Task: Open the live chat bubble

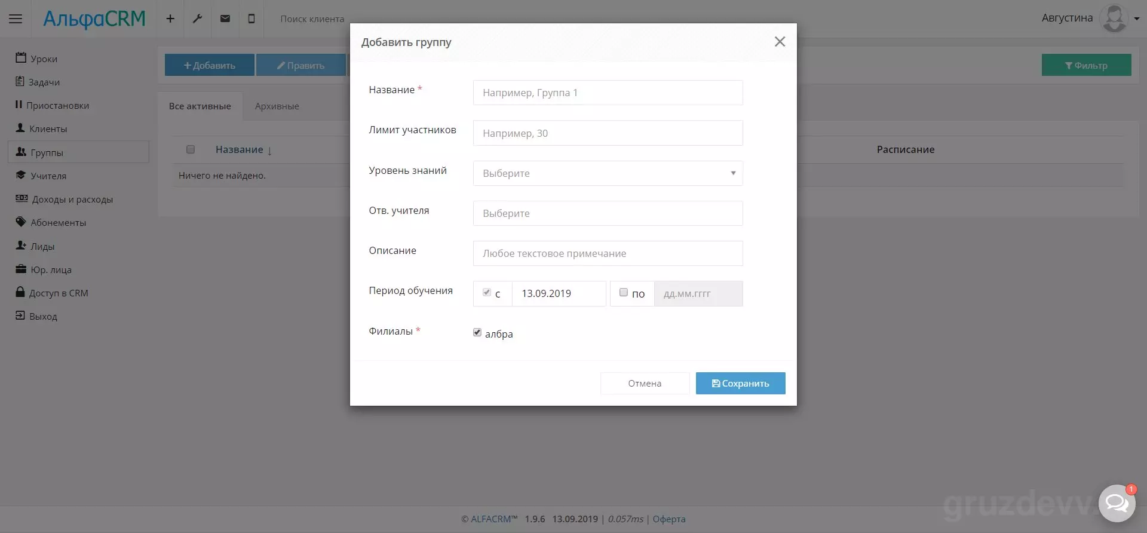Action: point(1117,503)
